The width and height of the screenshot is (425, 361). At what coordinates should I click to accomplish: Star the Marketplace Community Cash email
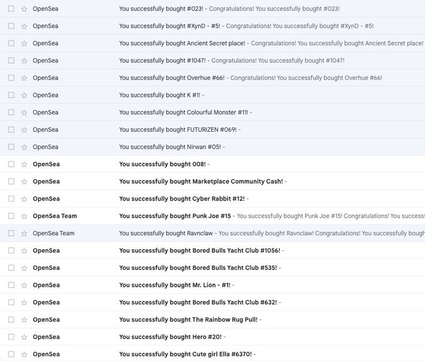coord(24,182)
